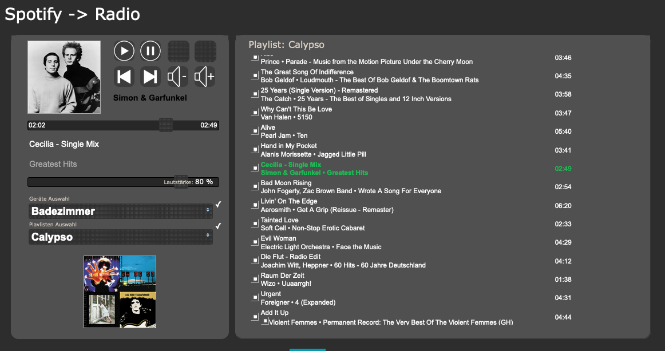Click the checkmark next to Badezimmer
Screen dimensions: 665x351
coord(218,205)
